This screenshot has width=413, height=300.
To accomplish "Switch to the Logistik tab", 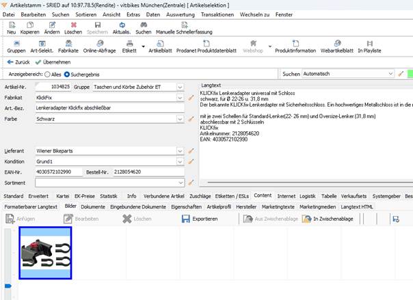I will click(x=308, y=195).
